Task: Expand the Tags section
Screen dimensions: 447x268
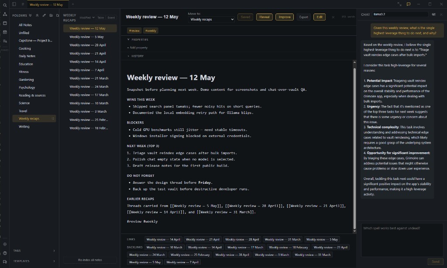Action: 34,251
